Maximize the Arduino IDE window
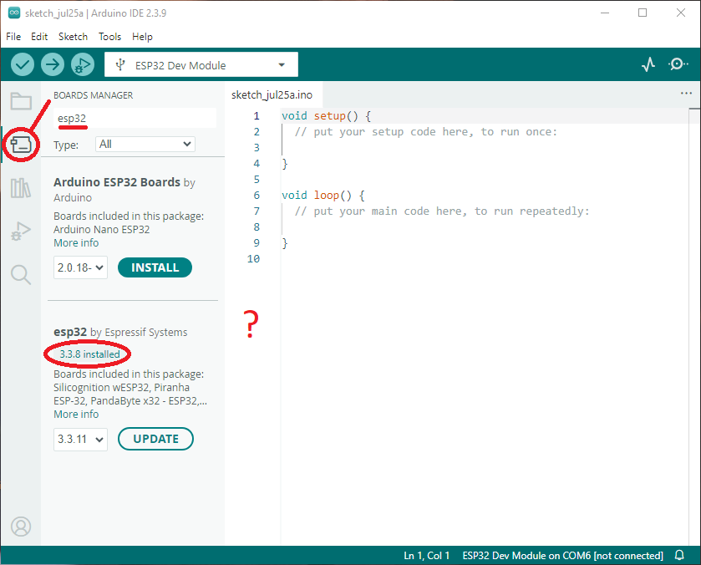 [643, 13]
